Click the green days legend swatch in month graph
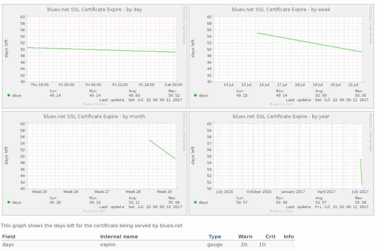This screenshot has height=251, width=384. [9, 202]
